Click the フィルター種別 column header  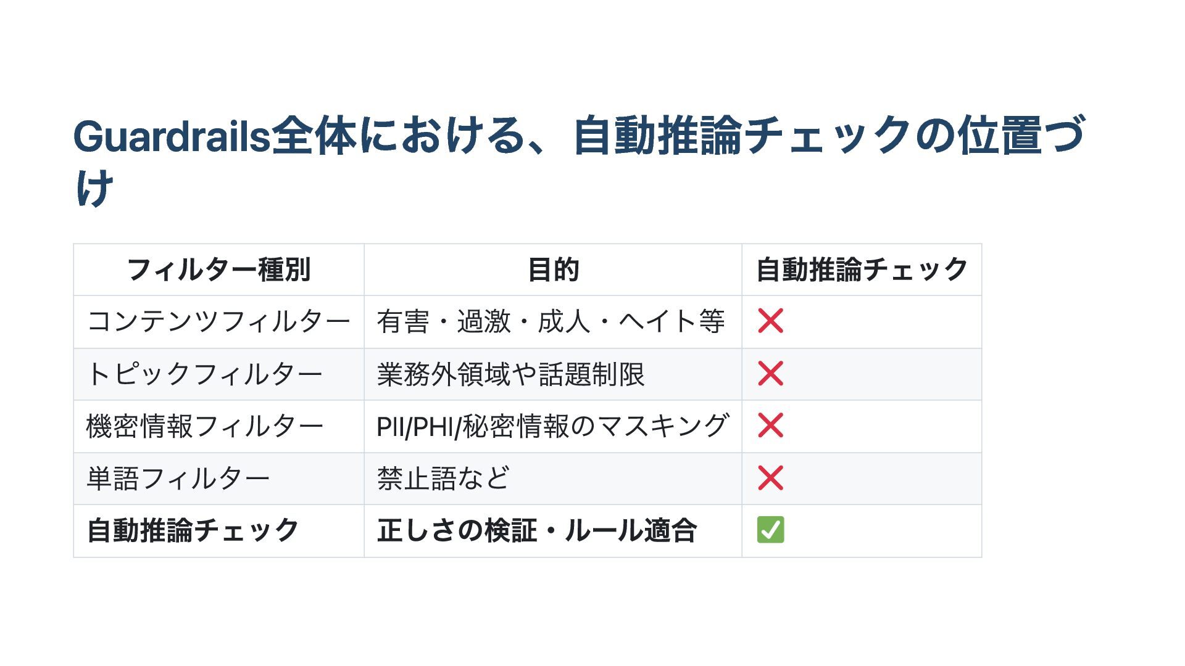[218, 270]
